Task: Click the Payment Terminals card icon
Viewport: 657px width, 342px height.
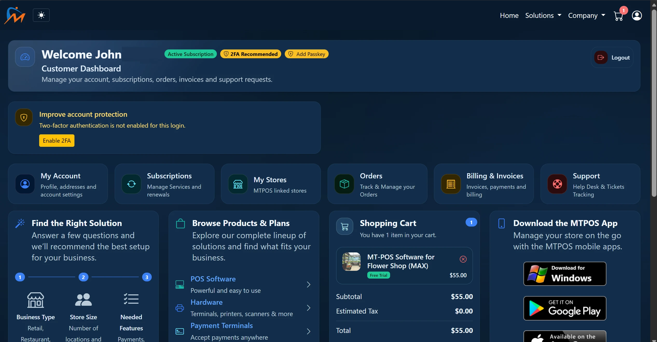Action: [x=180, y=331]
